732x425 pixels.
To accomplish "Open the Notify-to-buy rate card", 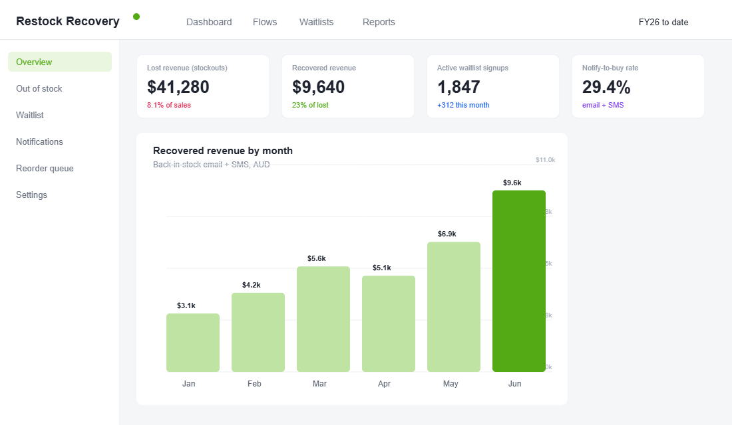I will pos(638,86).
